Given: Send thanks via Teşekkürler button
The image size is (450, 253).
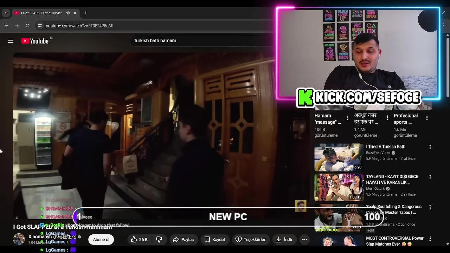Looking at the screenshot, I should 250,240.
